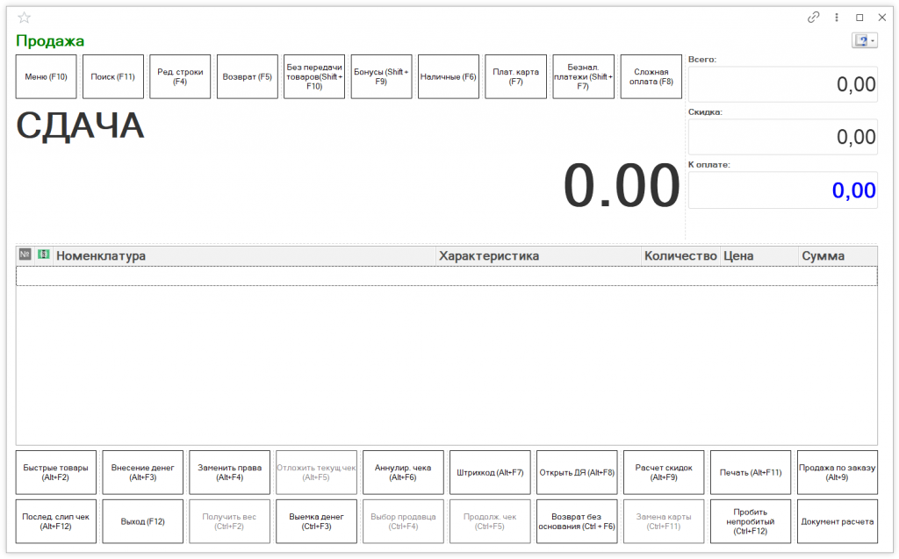The image size is (899, 559).
Task: Click the copy link icon
Action: pyautogui.click(x=814, y=18)
